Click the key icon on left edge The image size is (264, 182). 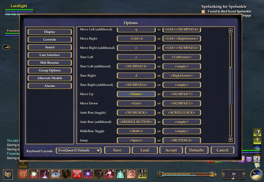pos(7,47)
